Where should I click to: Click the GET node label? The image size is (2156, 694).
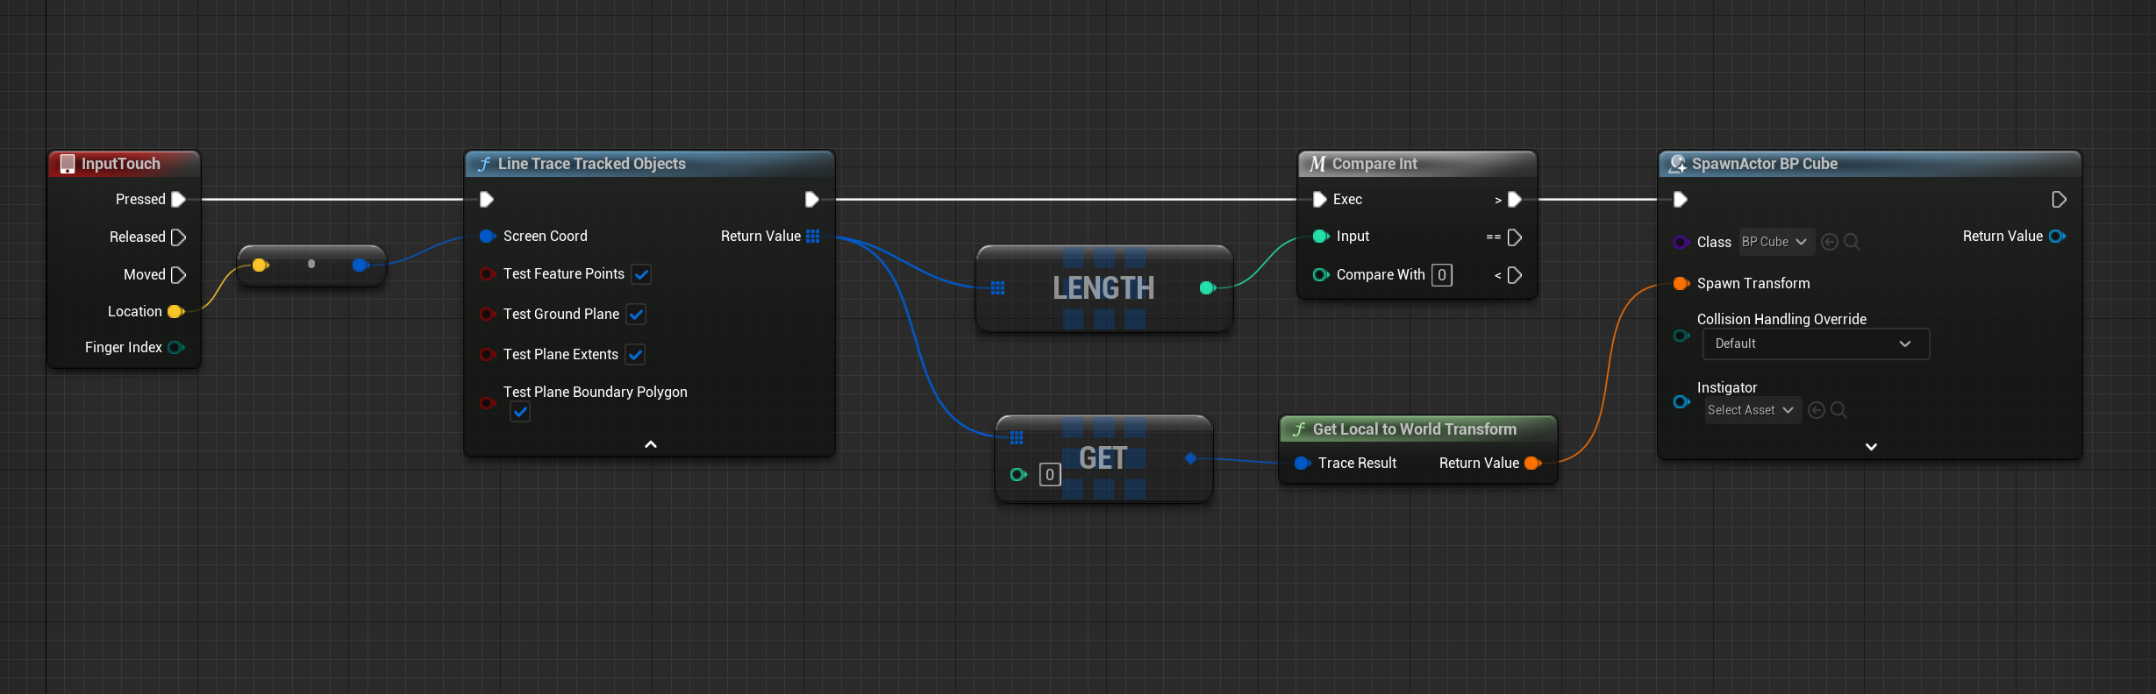pos(1103,457)
